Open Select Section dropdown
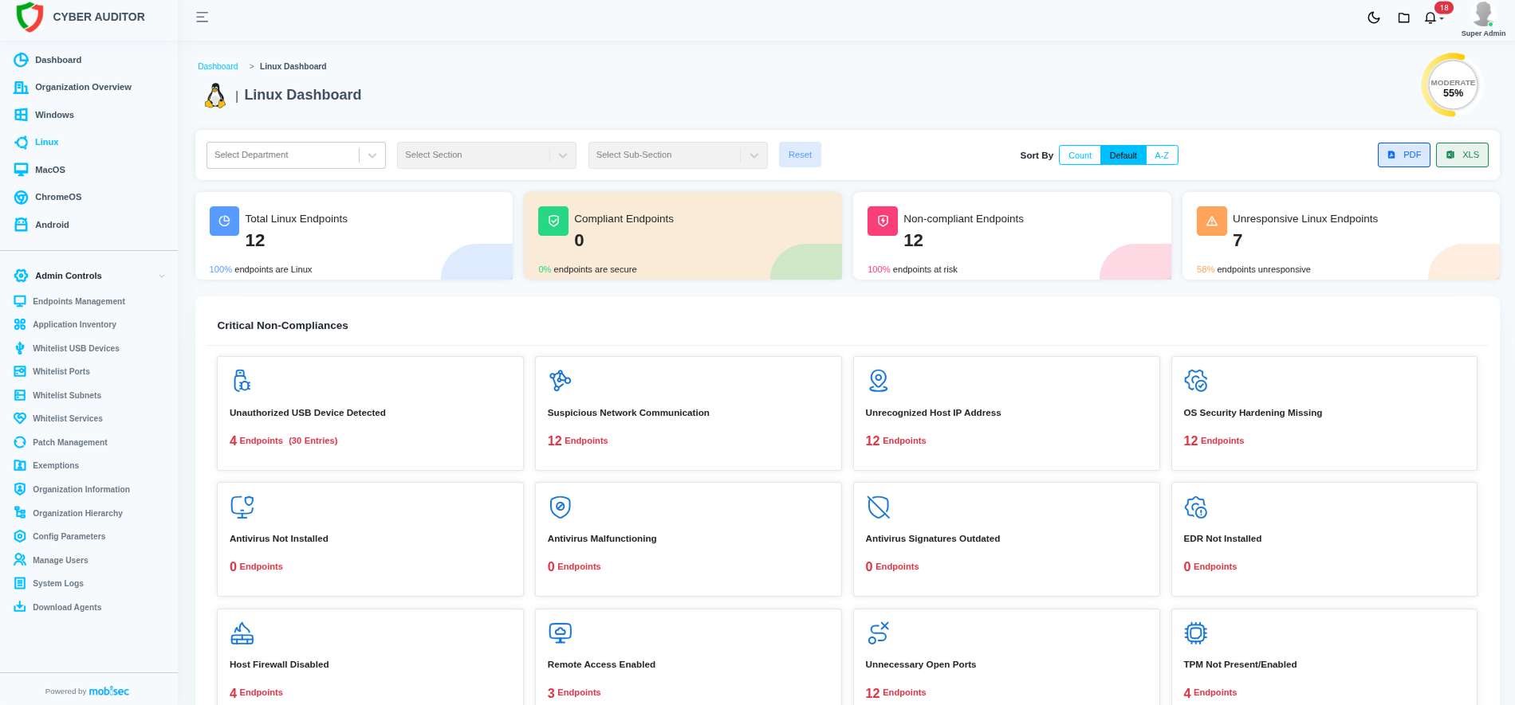The image size is (1515, 705). pyautogui.click(x=486, y=155)
